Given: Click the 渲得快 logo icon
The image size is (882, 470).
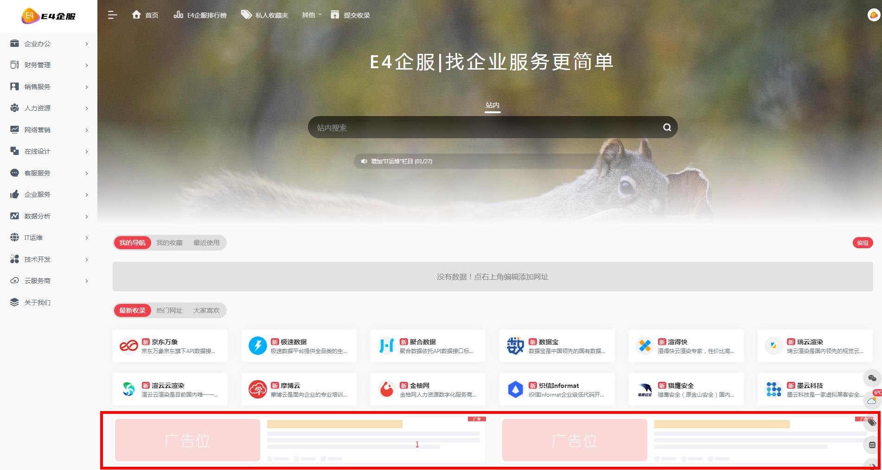Looking at the screenshot, I should coord(645,346).
